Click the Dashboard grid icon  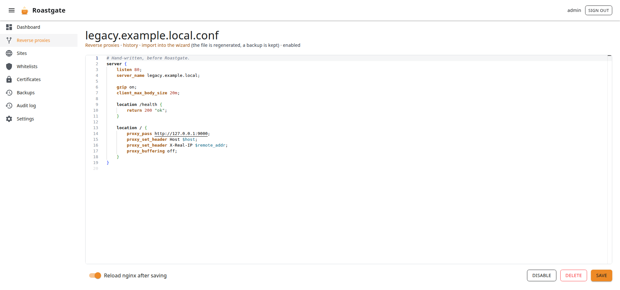point(9,27)
